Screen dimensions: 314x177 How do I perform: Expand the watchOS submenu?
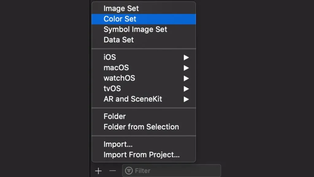187,78
